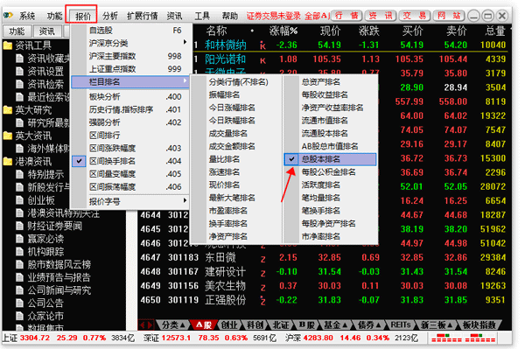Image resolution: width=525 pixels, height=349 pixels.
Task: Open the 资讯工具 folder icon
Action: pos(8,45)
